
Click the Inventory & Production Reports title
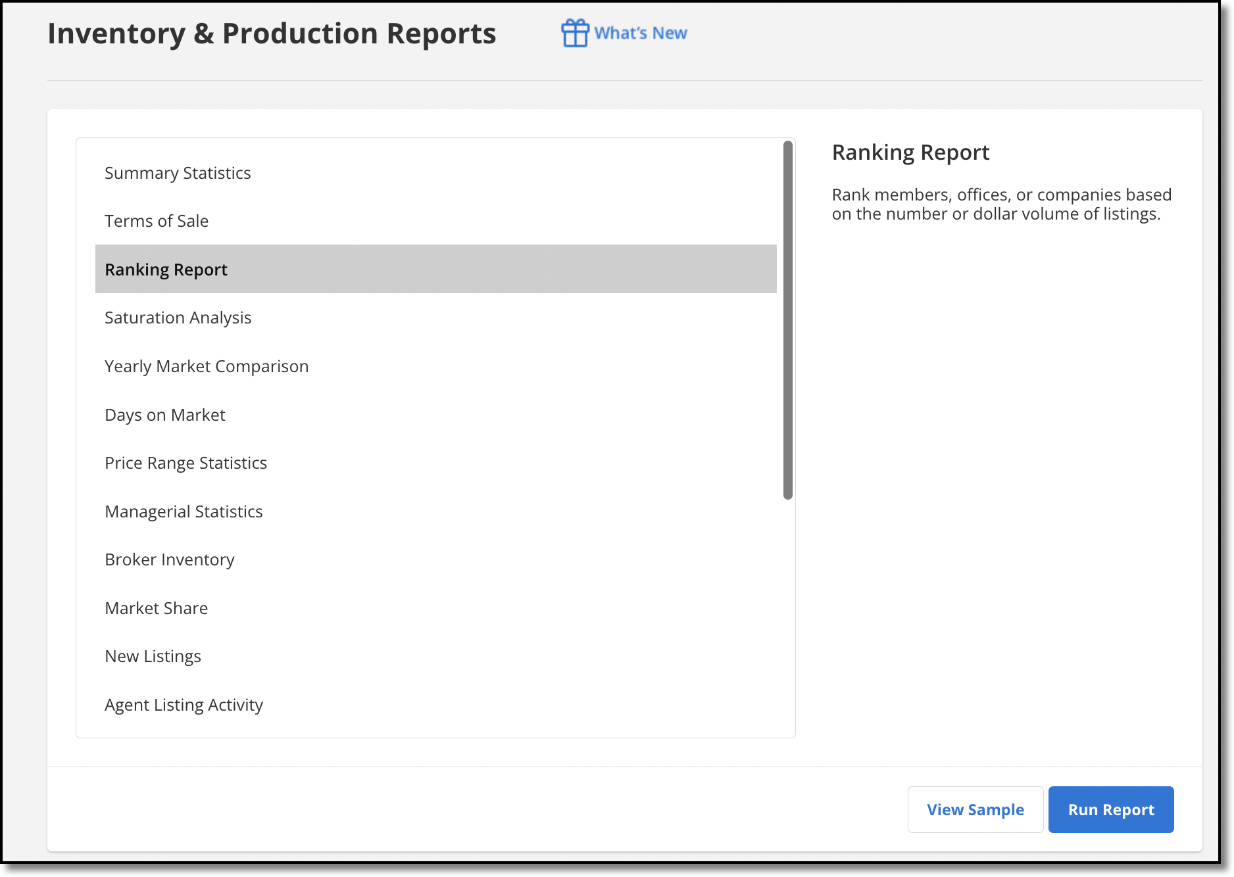pos(272,34)
